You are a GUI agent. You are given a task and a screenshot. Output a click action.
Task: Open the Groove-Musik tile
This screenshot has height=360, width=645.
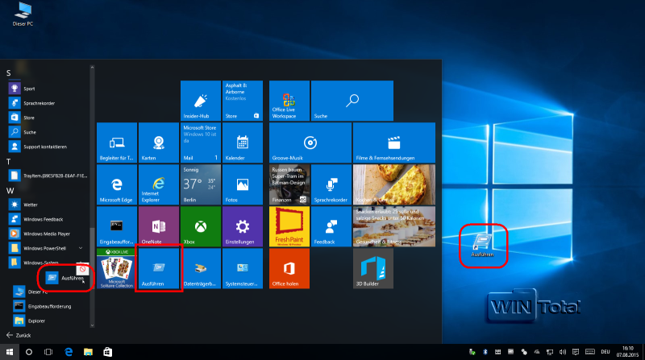(x=309, y=142)
